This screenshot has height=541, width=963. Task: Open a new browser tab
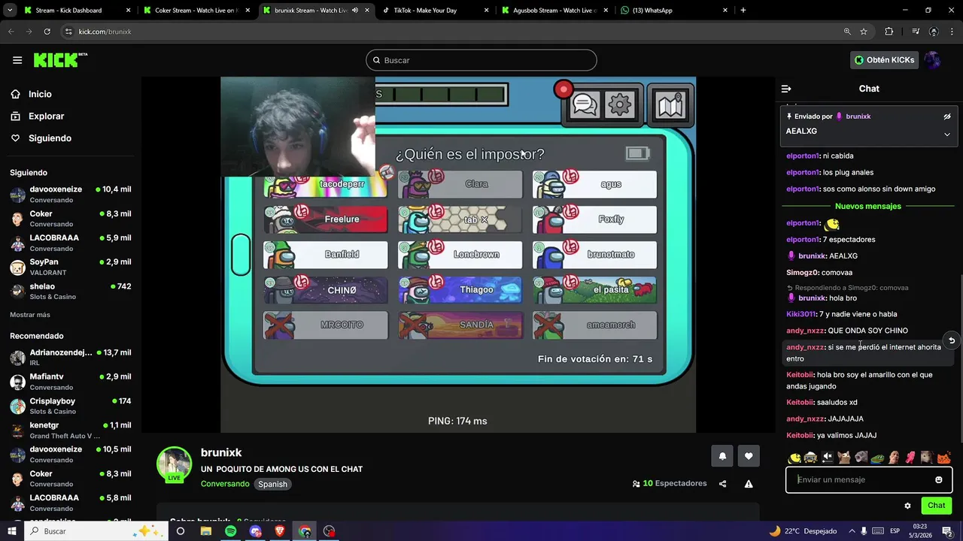pos(743,11)
